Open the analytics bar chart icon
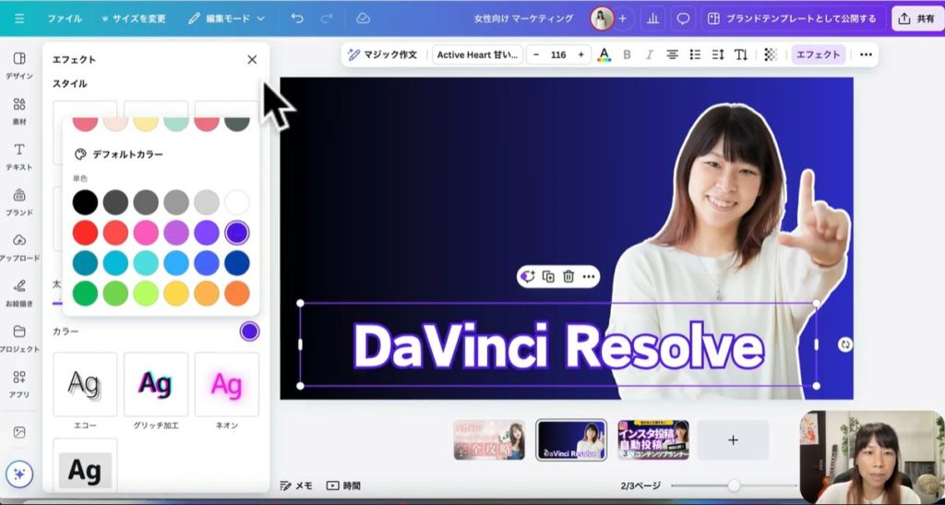The width and height of the screenshot is (945, 505). (x=653, y=18)
